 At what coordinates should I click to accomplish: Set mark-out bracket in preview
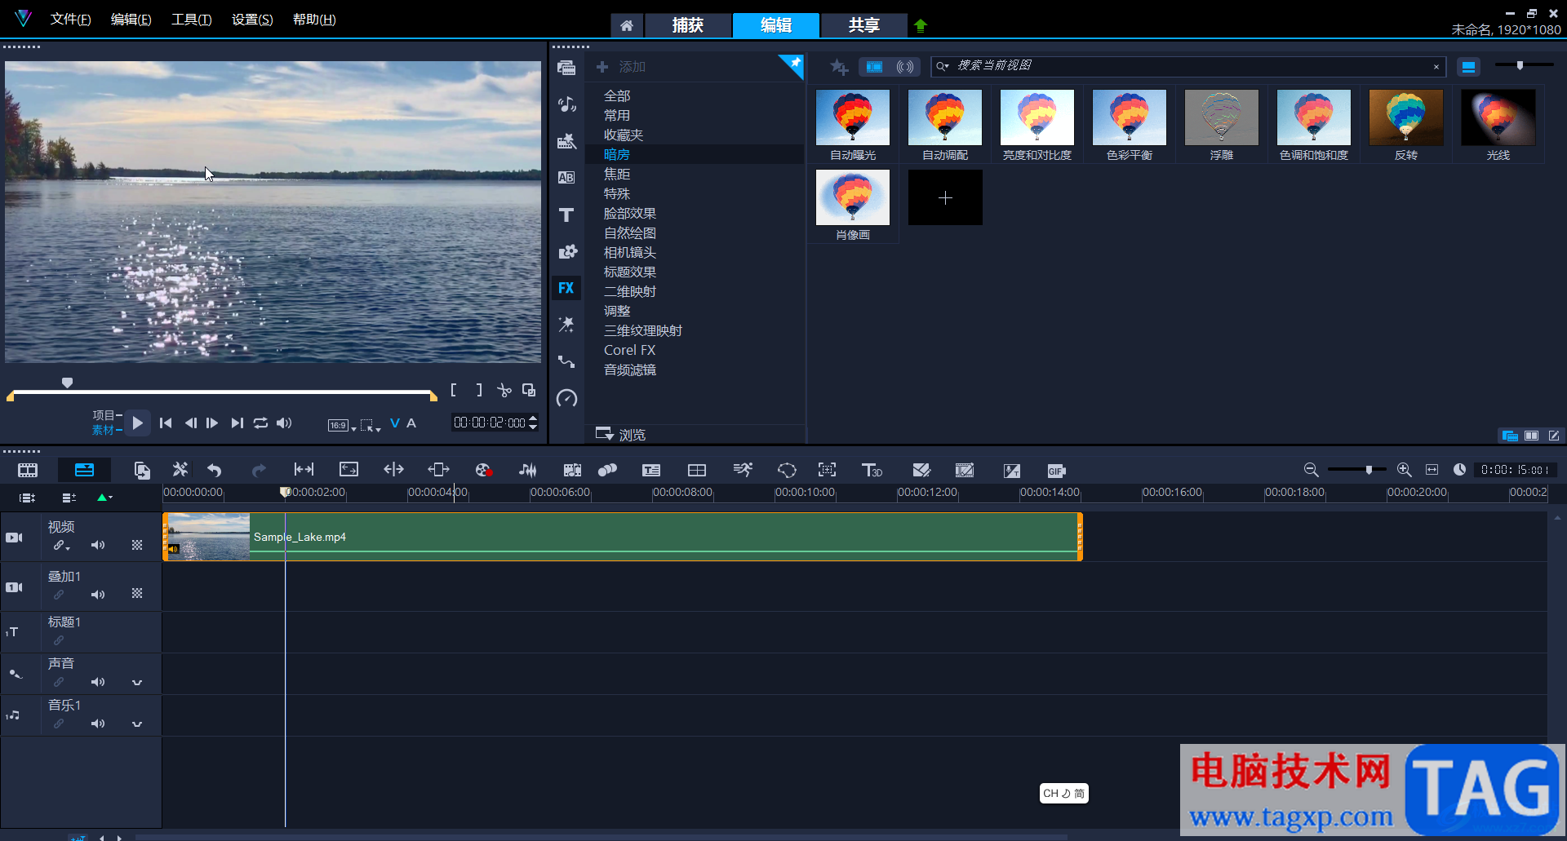tap(479, 391)
